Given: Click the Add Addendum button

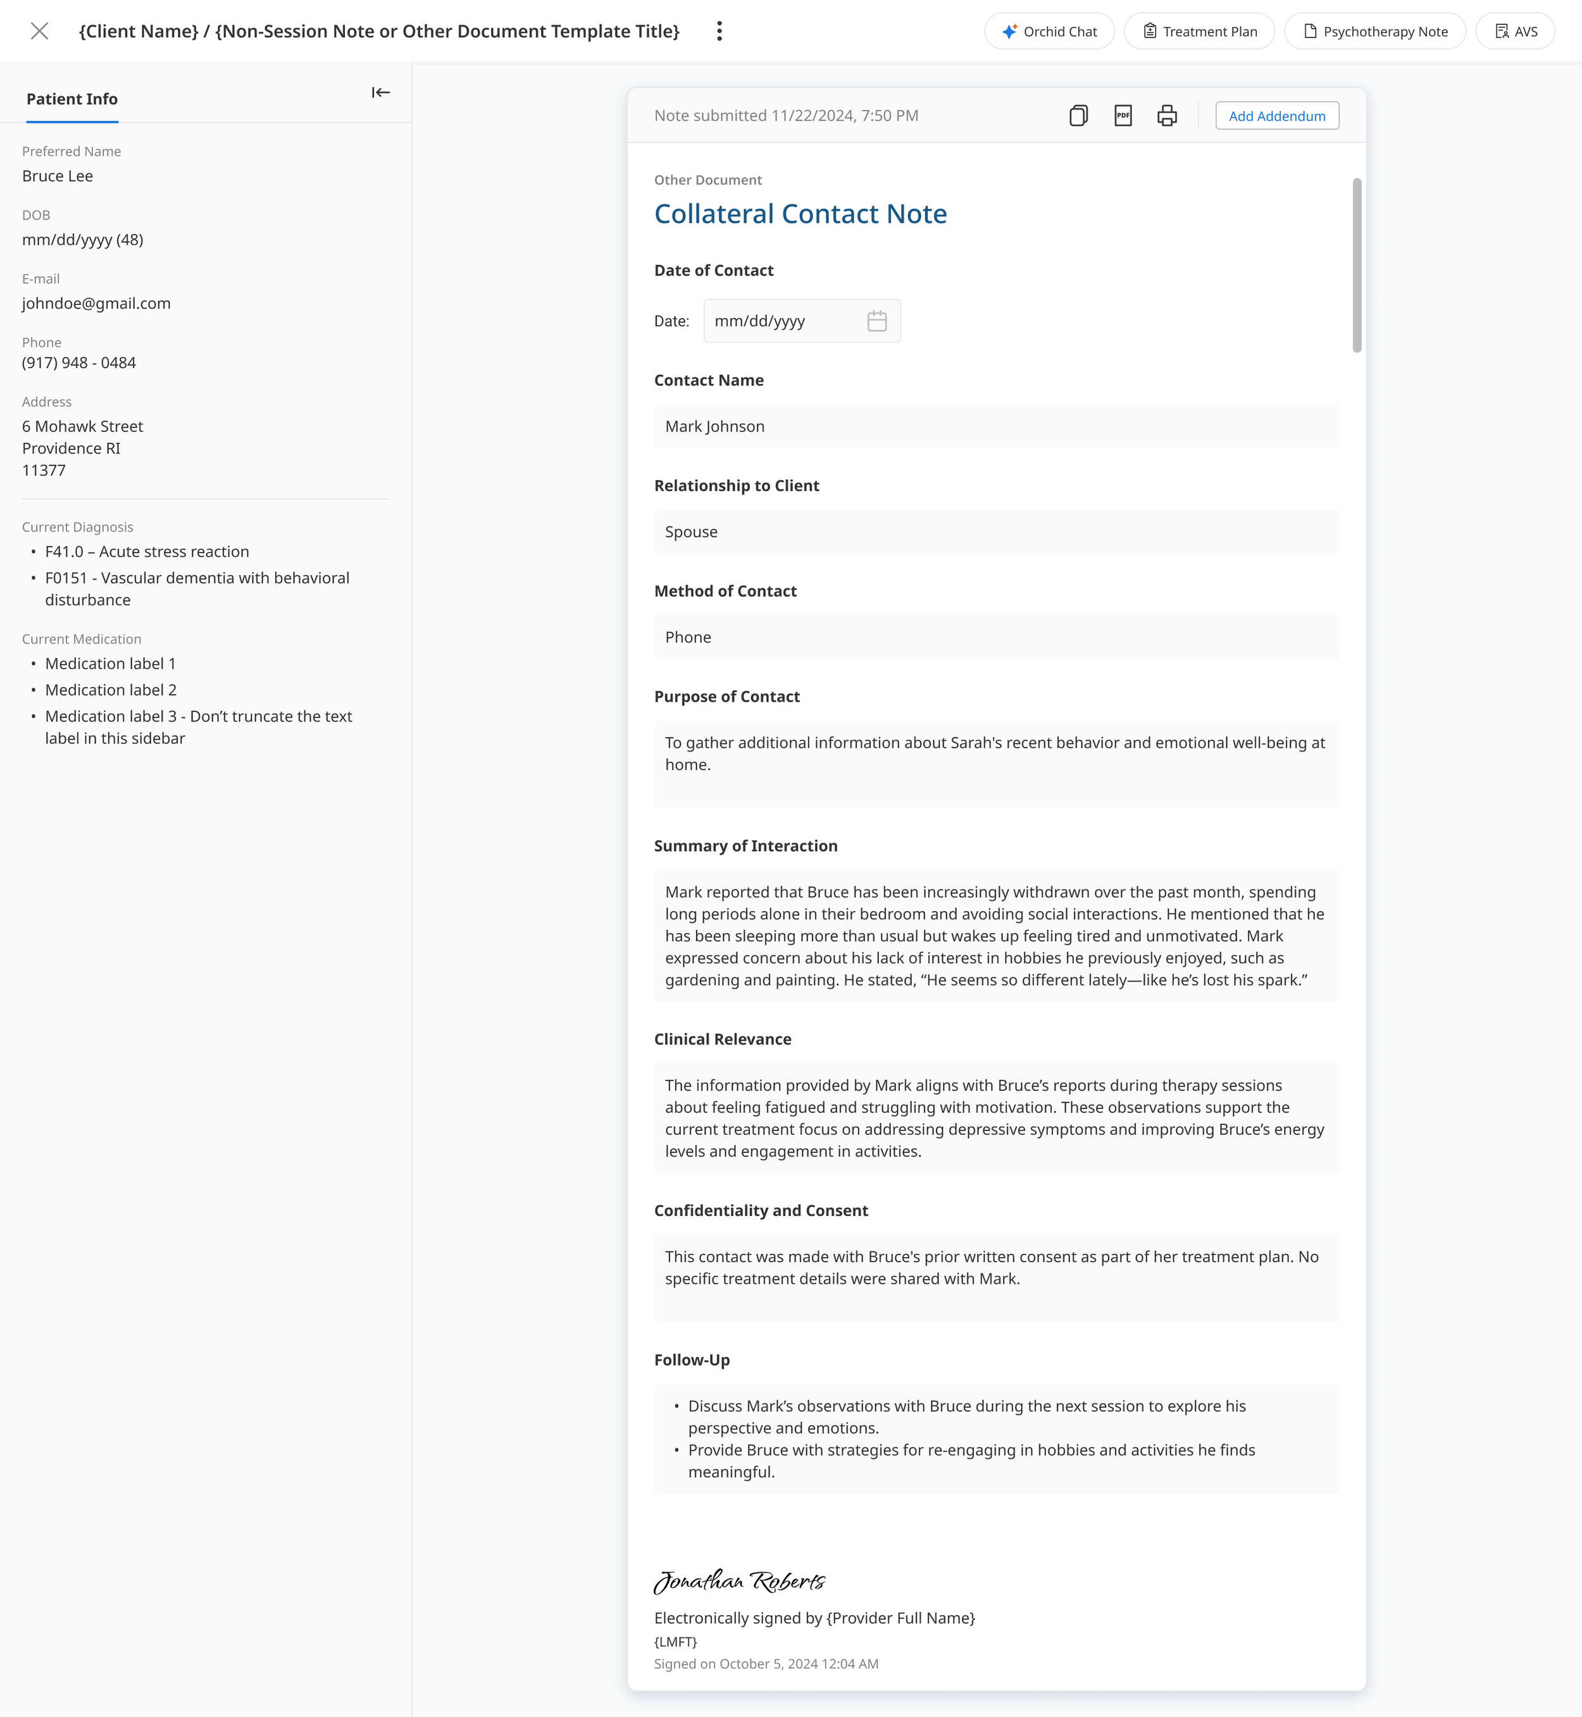Looking at the screenshot, I should (x=1276, y=116).
